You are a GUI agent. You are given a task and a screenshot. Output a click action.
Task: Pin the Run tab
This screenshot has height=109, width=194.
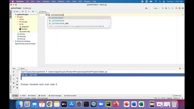pyautogui.click(x=14, y=87)
